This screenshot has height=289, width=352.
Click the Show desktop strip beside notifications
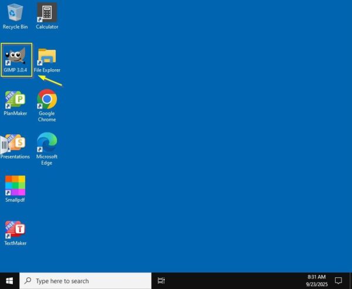[x=350, y=281]
